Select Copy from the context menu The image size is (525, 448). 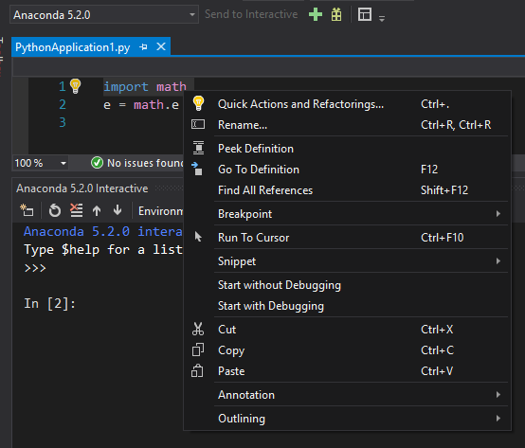point(347,350)
